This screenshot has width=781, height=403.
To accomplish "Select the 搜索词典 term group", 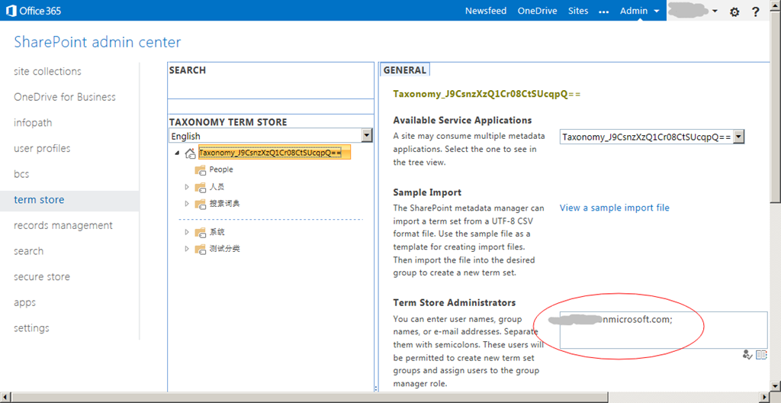I will 225,204.
